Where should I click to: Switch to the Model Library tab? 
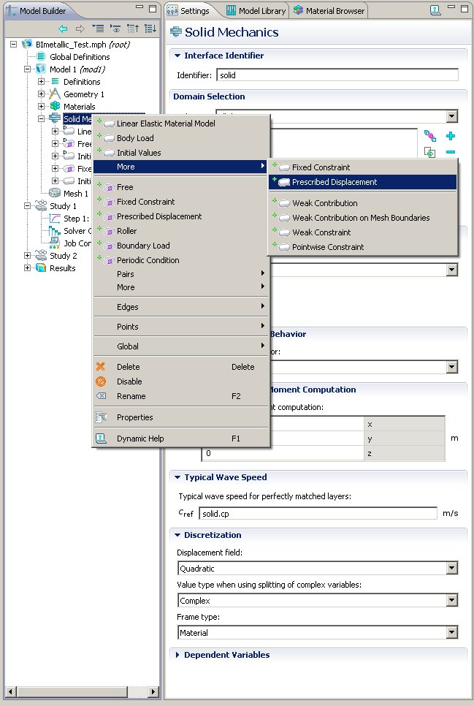coord(256,11)
